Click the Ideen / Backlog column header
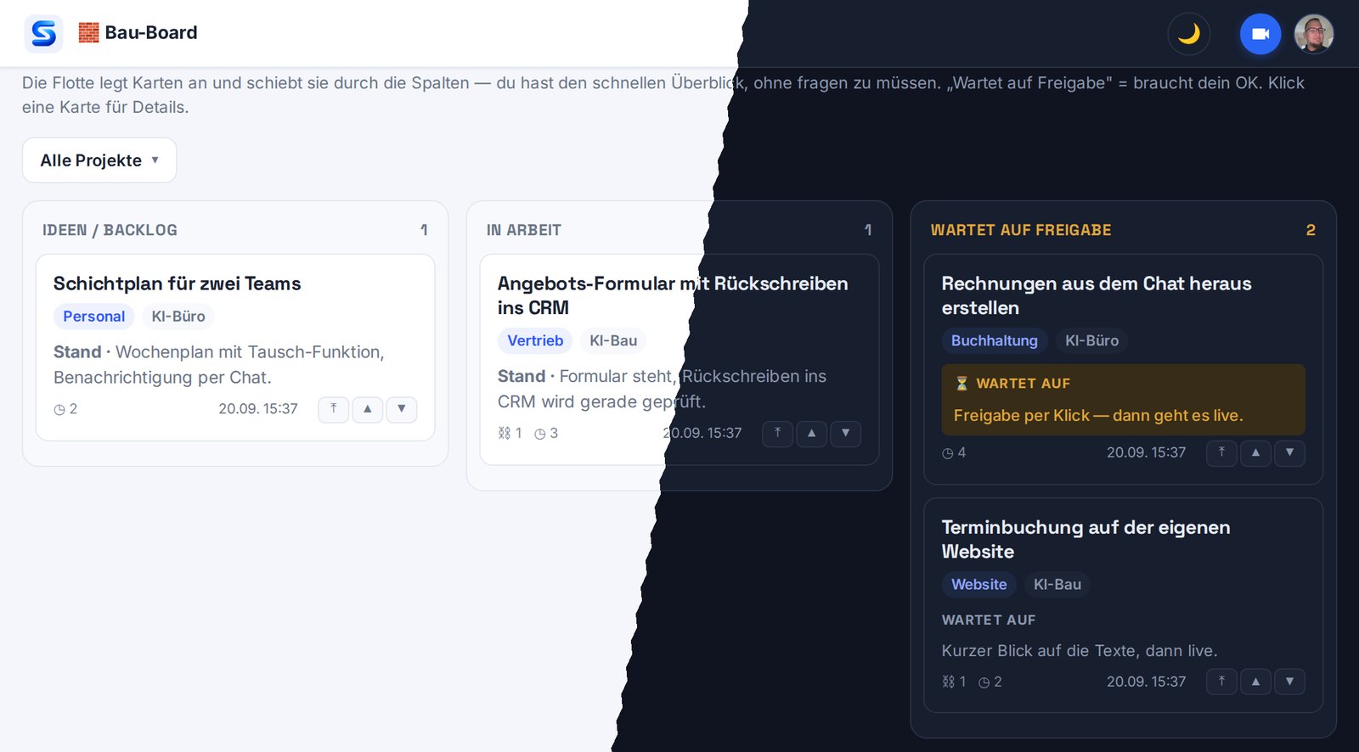1359x752 pixels. 110,230
